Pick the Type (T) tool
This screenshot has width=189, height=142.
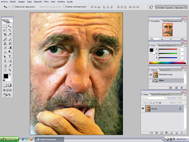click(x=10, y=56)
